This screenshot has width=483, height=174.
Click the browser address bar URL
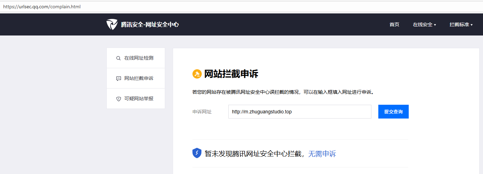(42, 7)
